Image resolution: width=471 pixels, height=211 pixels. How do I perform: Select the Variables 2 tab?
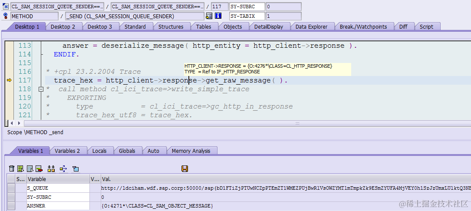click(x=67, y=151)
